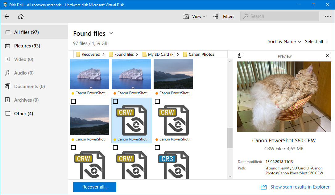Click the Video filmstrip icon
The height and width of the screenshot is (195, 335).
pos(7,59)
